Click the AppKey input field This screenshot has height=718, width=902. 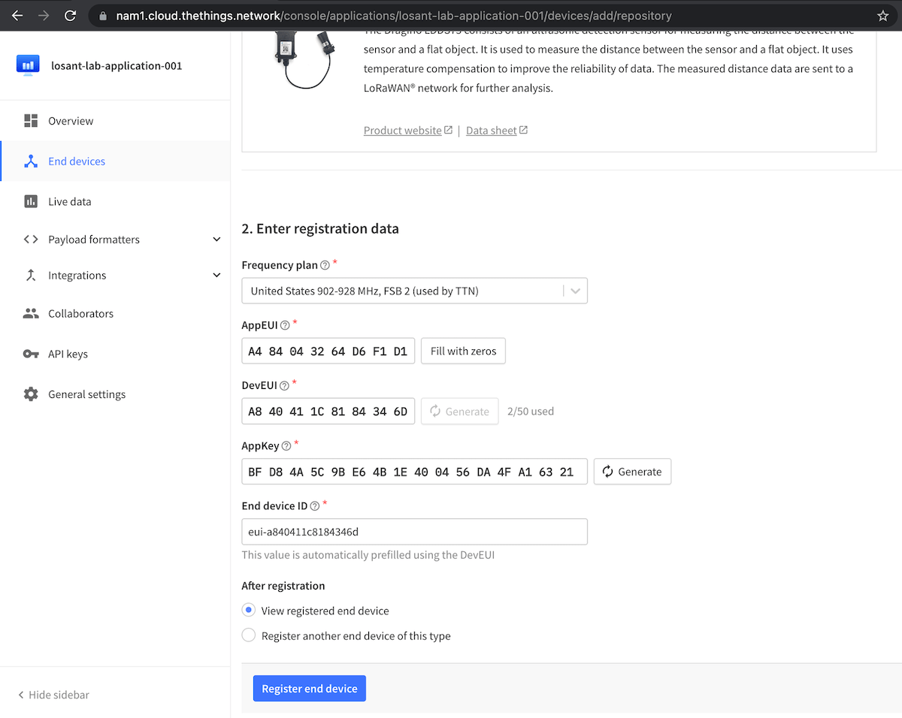(414, 472)
